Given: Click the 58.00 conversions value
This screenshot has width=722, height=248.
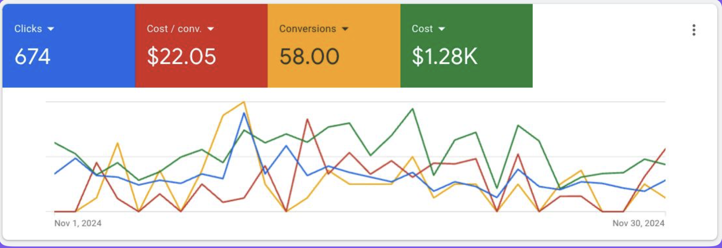Looking at the screenshot, I should click(x=309, y=57).
